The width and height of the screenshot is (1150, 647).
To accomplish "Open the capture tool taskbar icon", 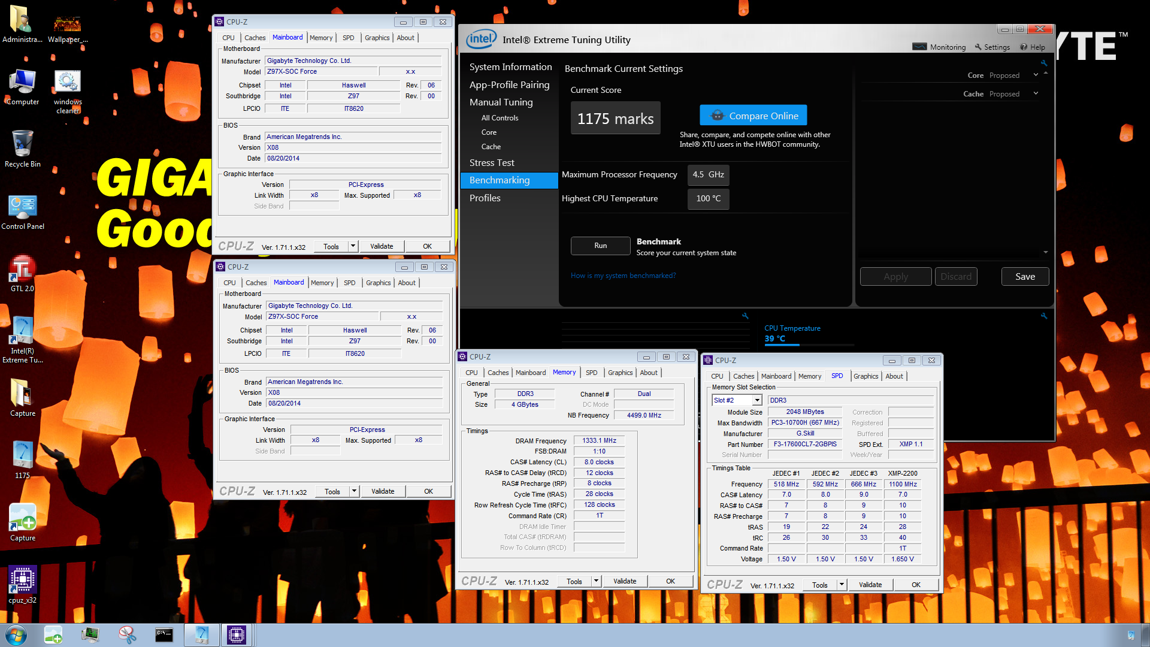I will (53, 635).
